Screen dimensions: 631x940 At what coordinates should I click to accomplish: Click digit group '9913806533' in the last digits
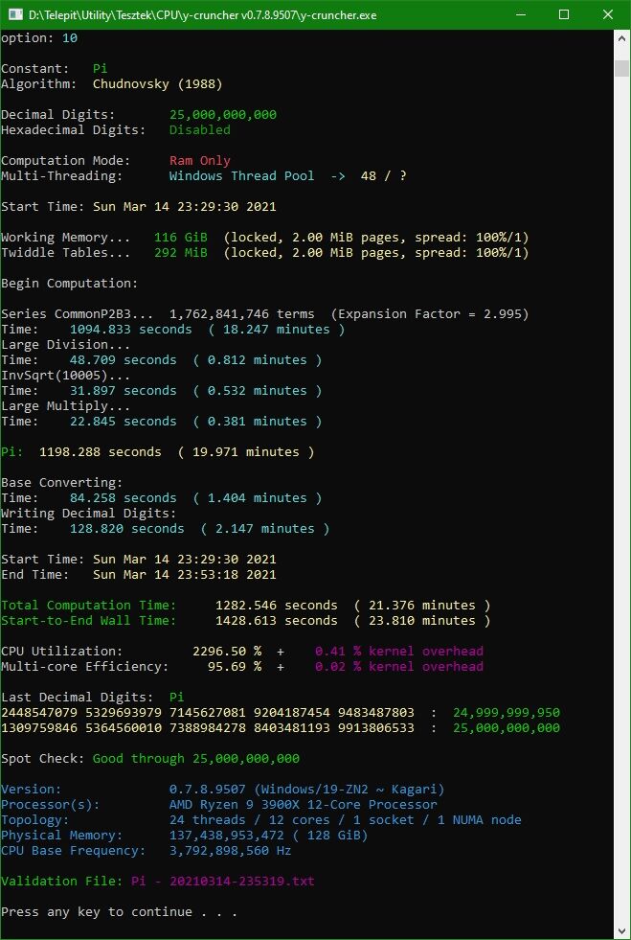375,728
